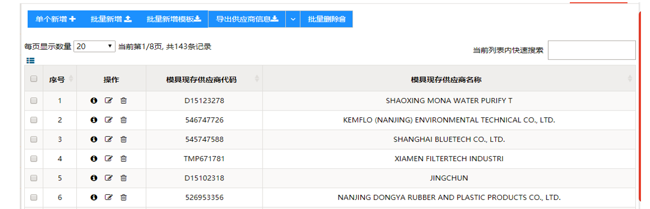Click the 单个新增 button
The height and width of the screenshot is (209, 650).
[x=55, y=19]
